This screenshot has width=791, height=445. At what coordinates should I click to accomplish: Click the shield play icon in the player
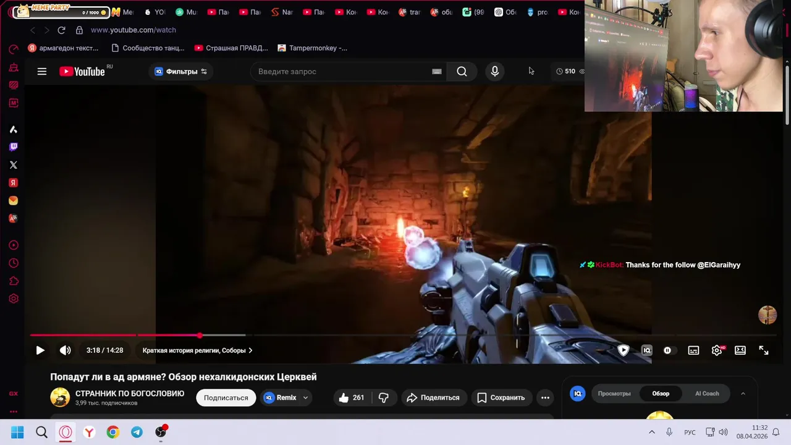coord(624,350)
